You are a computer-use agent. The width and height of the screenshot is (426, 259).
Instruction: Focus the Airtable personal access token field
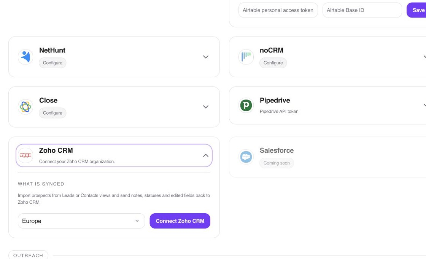278,10
